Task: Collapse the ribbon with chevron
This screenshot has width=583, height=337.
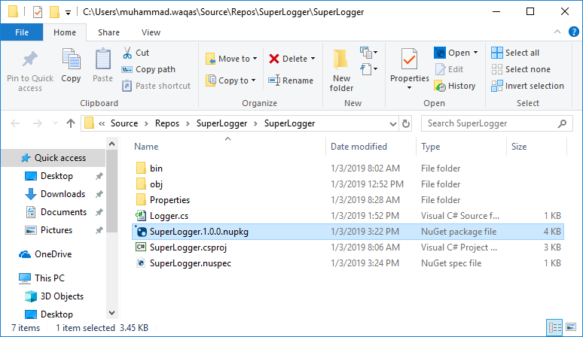Action: (x=557, y=32)
